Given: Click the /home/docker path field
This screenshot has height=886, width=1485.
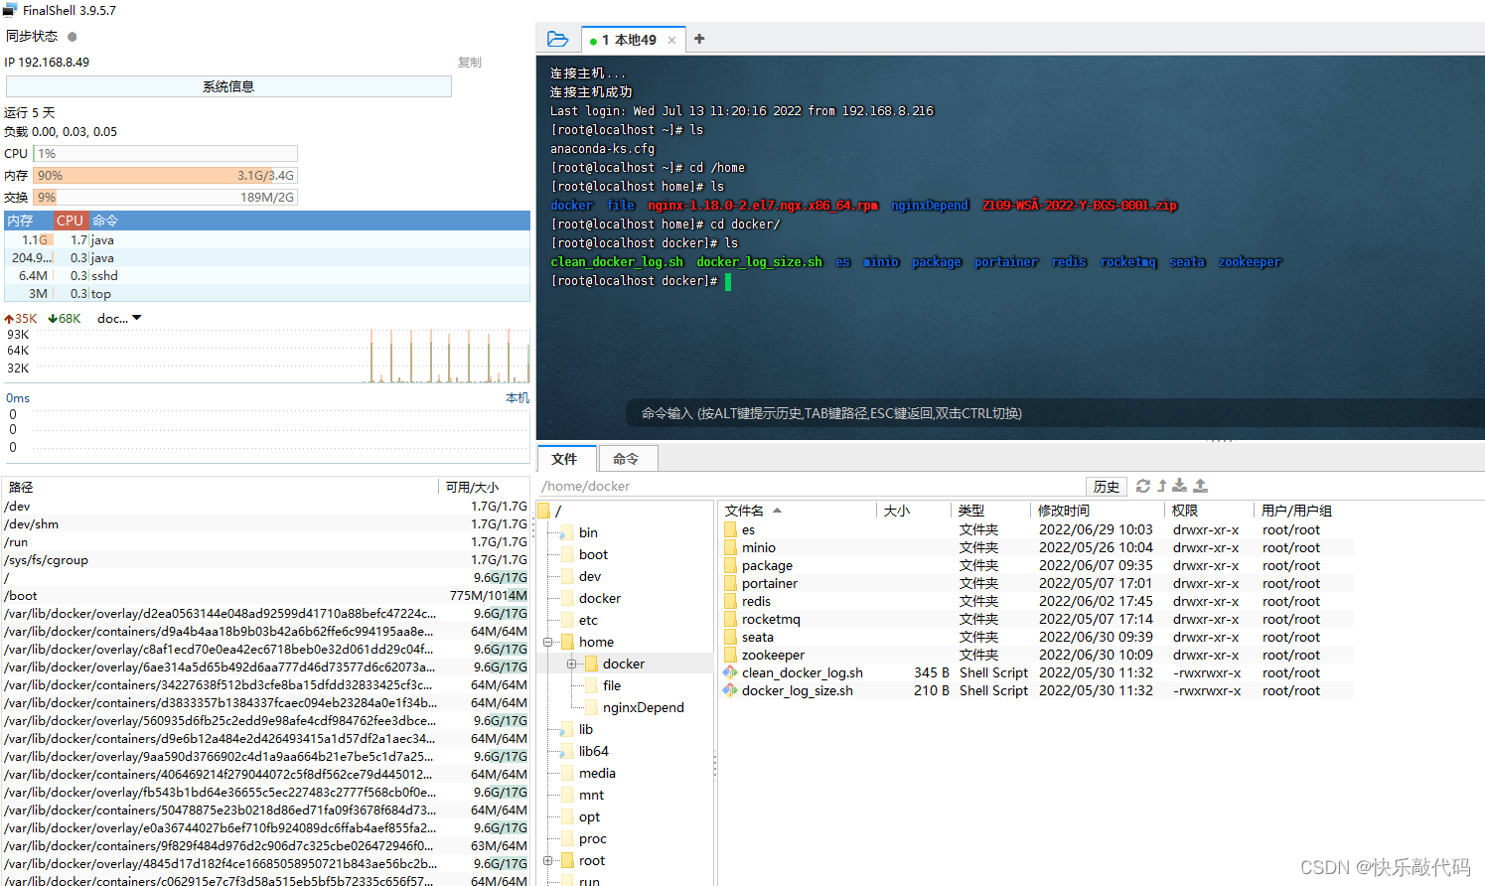Looking at the screenshot, I should pyautogui.click(x=810, y=486).
